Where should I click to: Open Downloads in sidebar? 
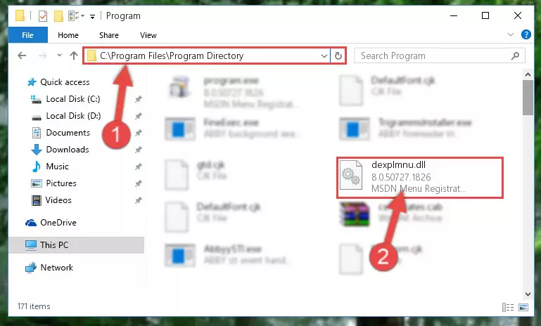(68, 150)
